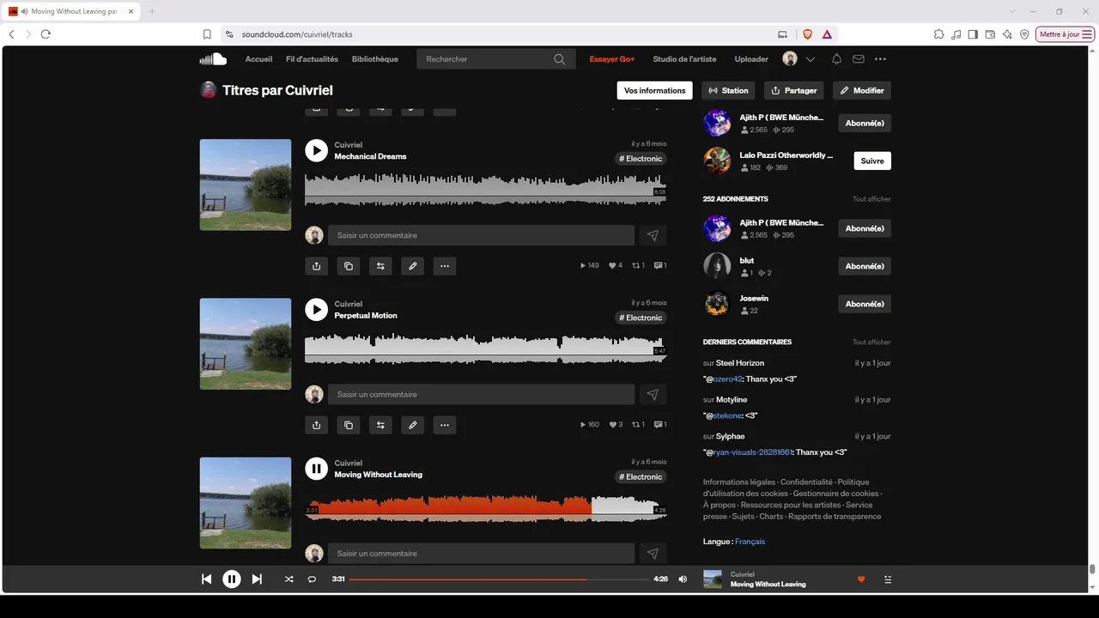Image resolution: width=1099 pixels, height=618 pixels.
Task: Click comment field under Mechanical Dreams
Action: click(481, 235)
